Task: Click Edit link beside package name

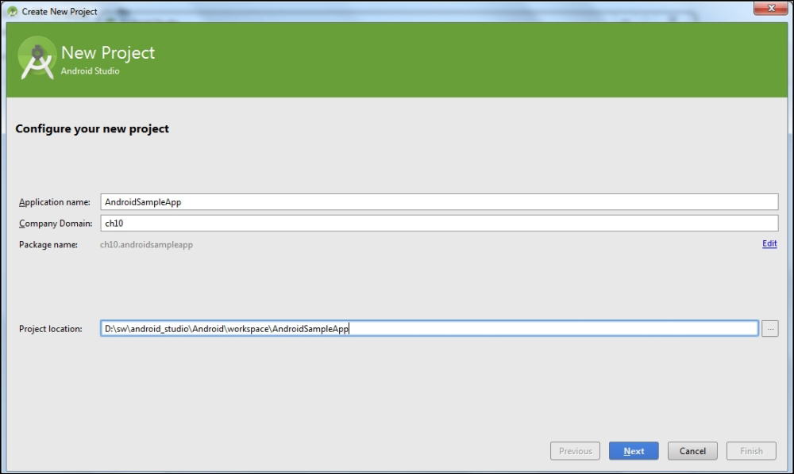Action: pos(769,243)
